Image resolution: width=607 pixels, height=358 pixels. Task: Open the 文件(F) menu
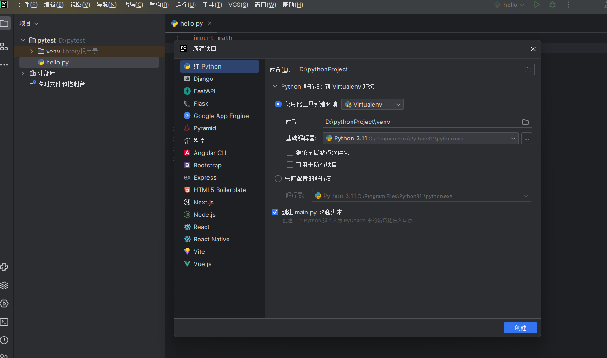(27, 5)
